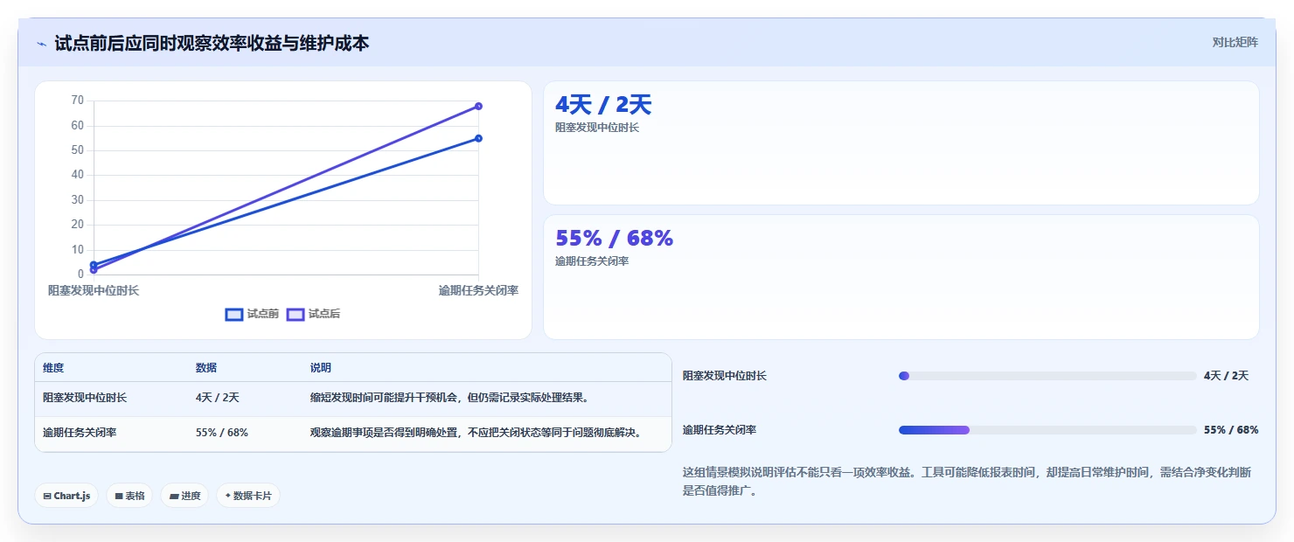Click the description starting 缩短发现时间可能提升干预机会
Image resolution: width=1294 pixels, height=542 pixels.
(x=449, y=398)
